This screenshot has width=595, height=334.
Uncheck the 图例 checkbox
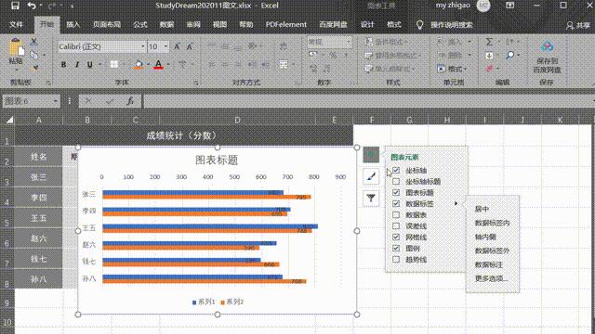[x=396, y=249]
